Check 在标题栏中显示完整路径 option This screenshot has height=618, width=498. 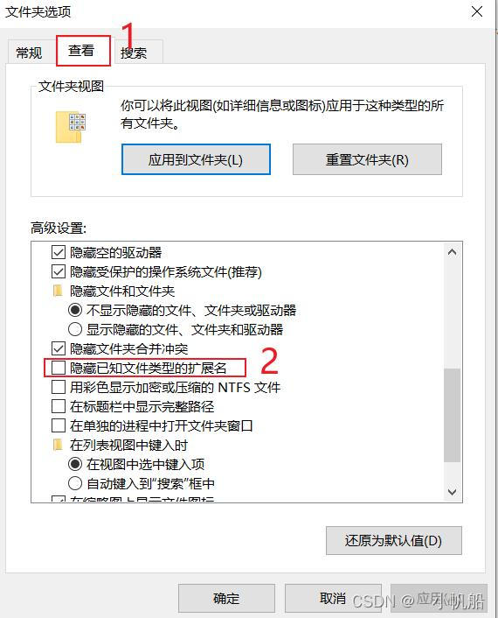tap(59, 406)
